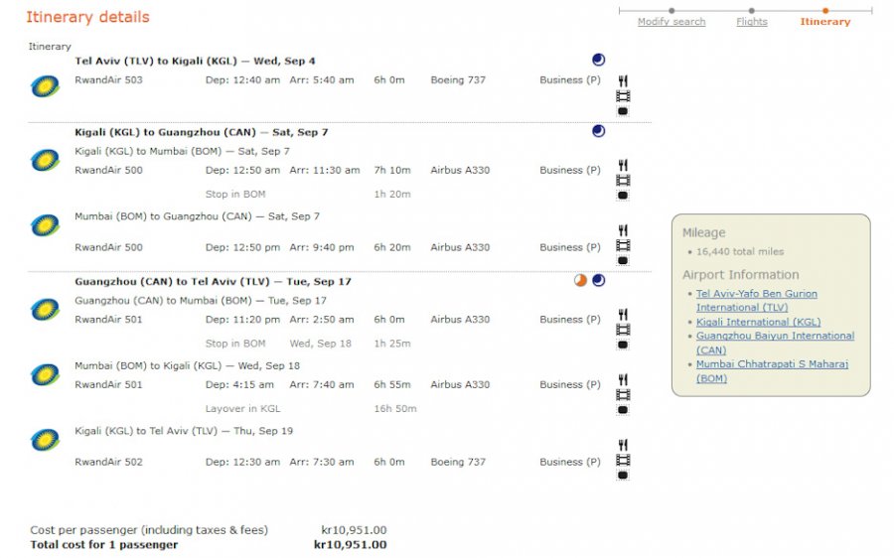Click the RwandAir logo beside Kigali to Mumbai flight
Screen dimensions: 894x558
[45, 160]
